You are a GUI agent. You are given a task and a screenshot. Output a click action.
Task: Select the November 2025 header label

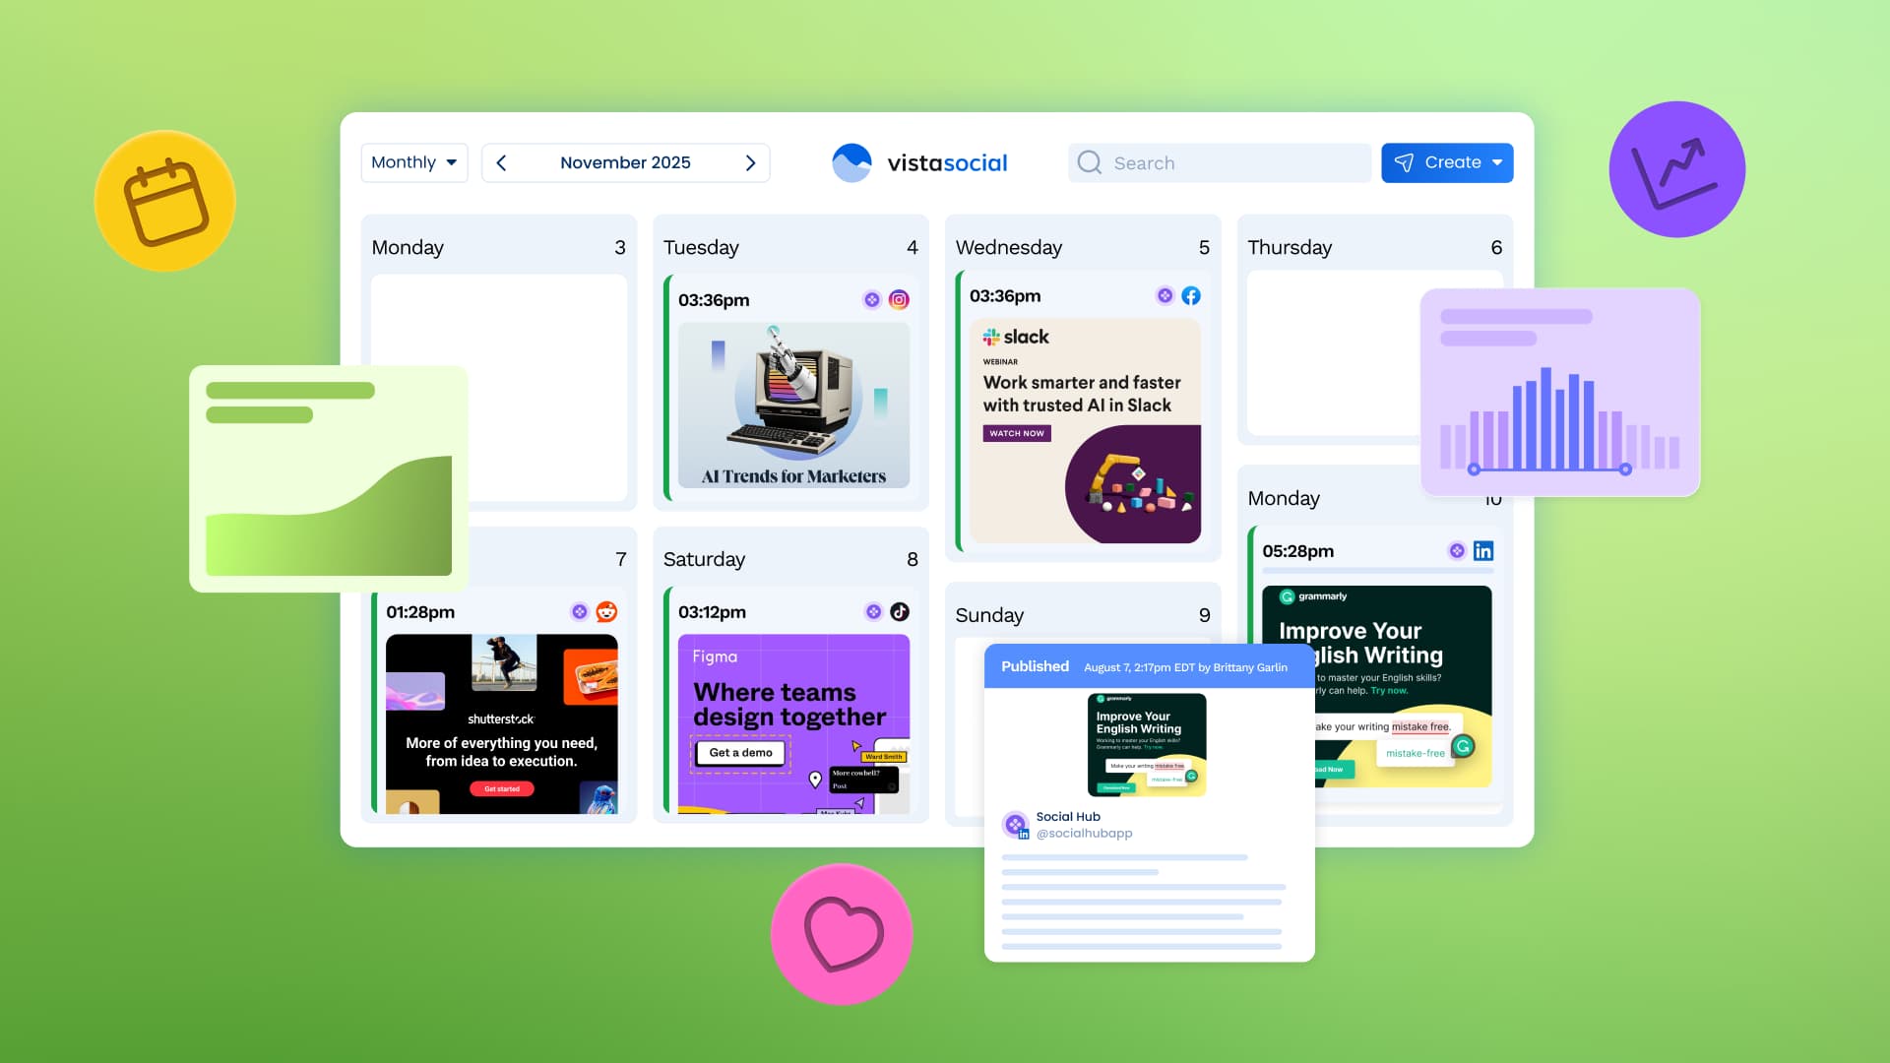point(625,162)
